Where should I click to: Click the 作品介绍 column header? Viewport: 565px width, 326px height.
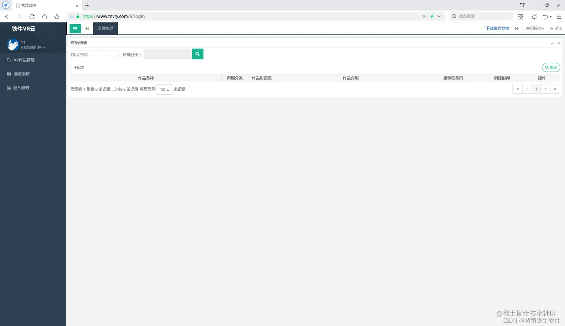[351, 78]
